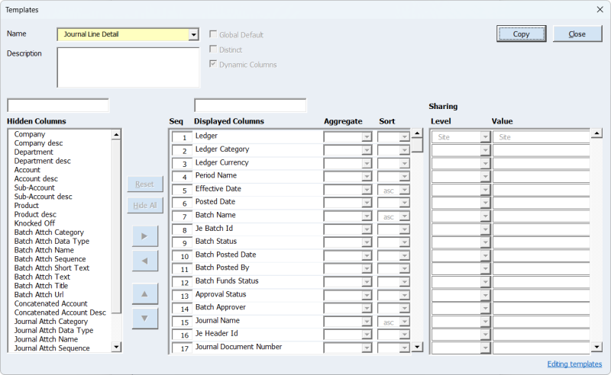Select Je Header Id displayed column
Screen dimensions: 611x375
(x=216, y=333)
